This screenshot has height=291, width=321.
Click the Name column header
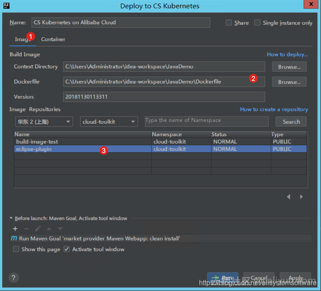[83, 134]
